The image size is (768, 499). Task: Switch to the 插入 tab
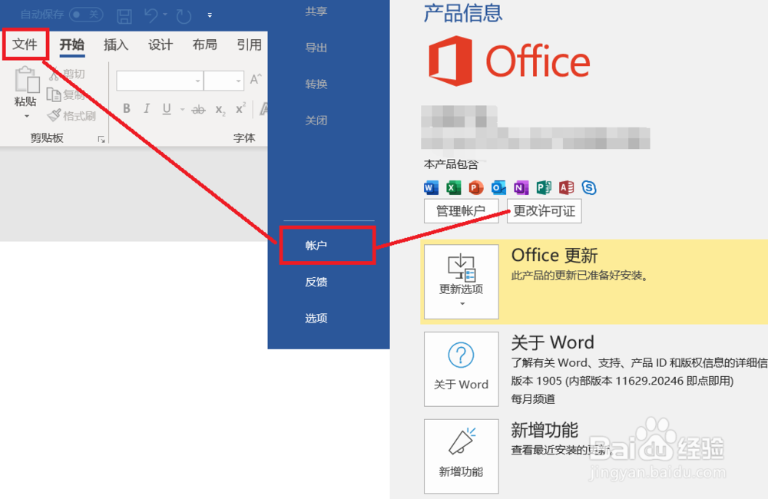tap(116, 45)
